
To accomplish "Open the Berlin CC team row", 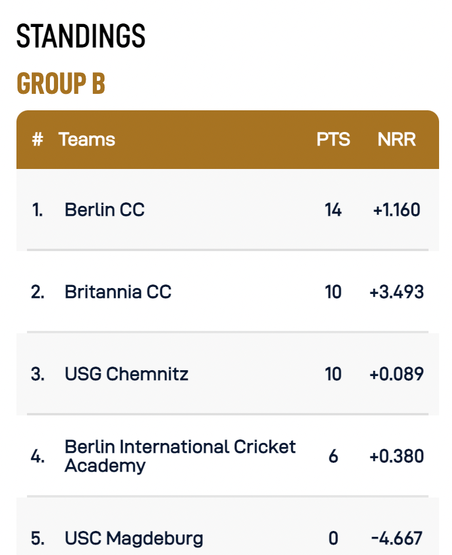I will [104, 209].
